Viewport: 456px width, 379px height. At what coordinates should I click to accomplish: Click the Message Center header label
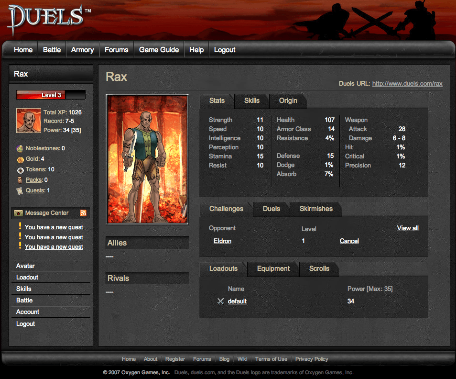point(47,213)
